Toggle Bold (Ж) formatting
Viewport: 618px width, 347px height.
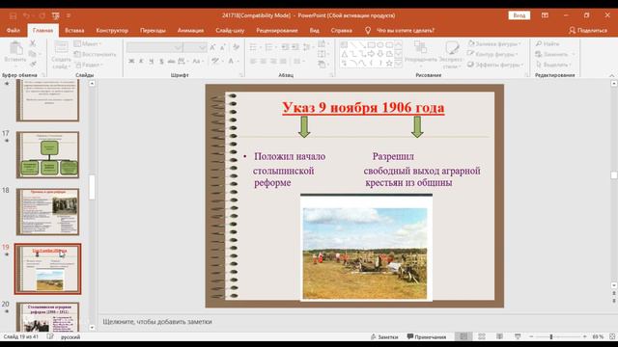coord(131,62)
